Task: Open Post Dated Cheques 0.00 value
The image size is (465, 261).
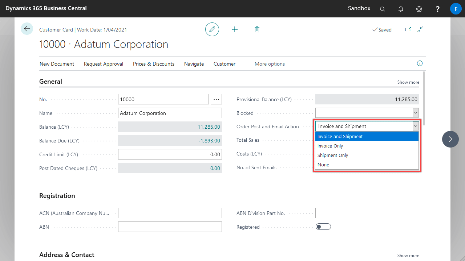Action: 215,168
